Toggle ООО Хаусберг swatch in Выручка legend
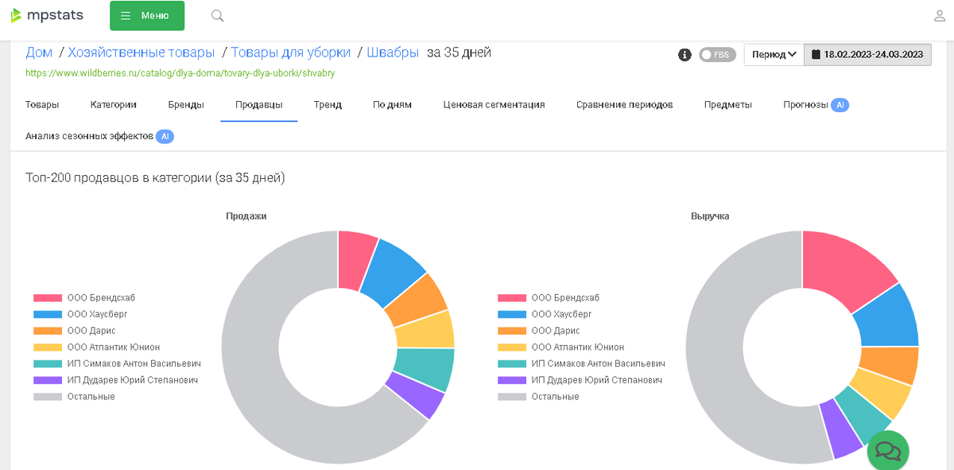Viewport: 954px width, 470px height. click(512, 314)
